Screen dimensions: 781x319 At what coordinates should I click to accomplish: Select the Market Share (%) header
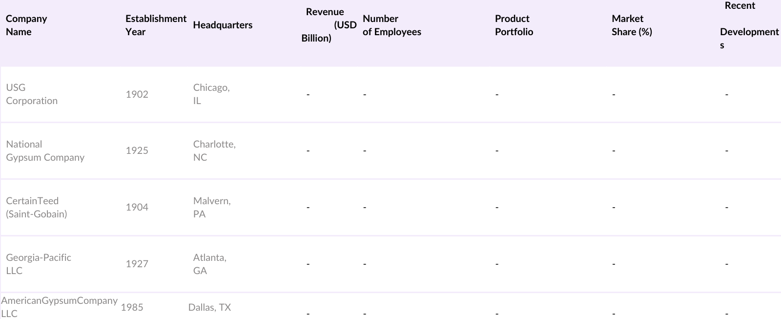click(632, 25)
